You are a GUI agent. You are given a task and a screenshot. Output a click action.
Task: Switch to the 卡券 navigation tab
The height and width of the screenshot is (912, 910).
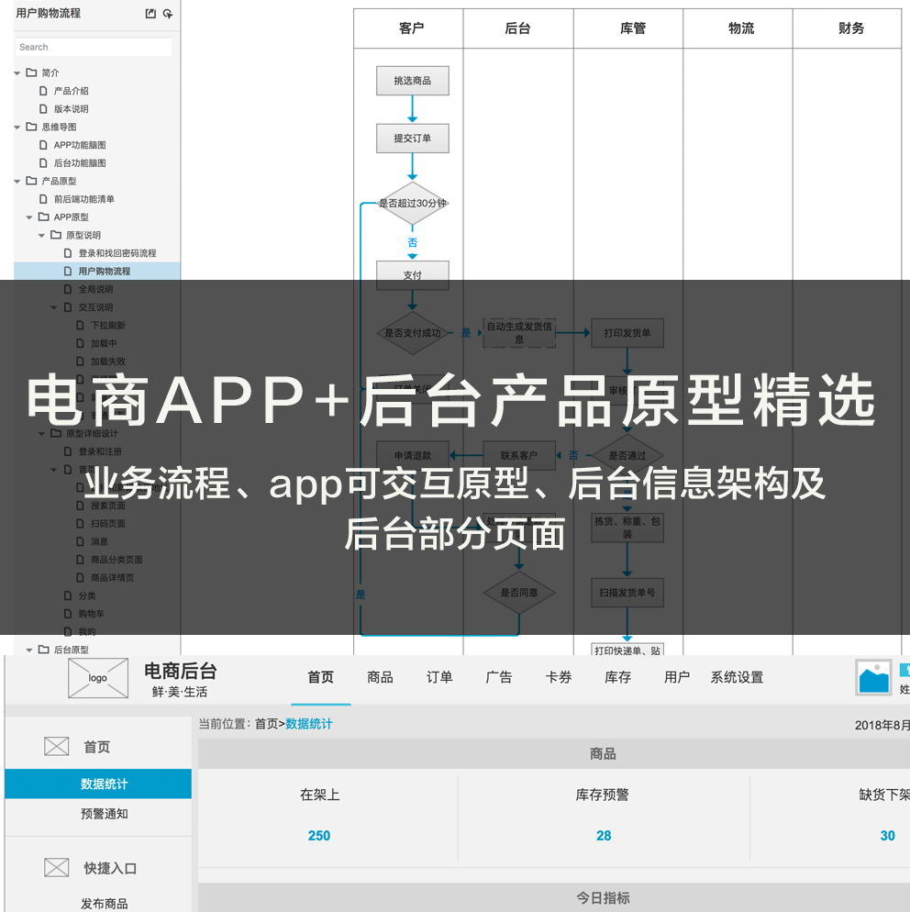coord(559,678)
